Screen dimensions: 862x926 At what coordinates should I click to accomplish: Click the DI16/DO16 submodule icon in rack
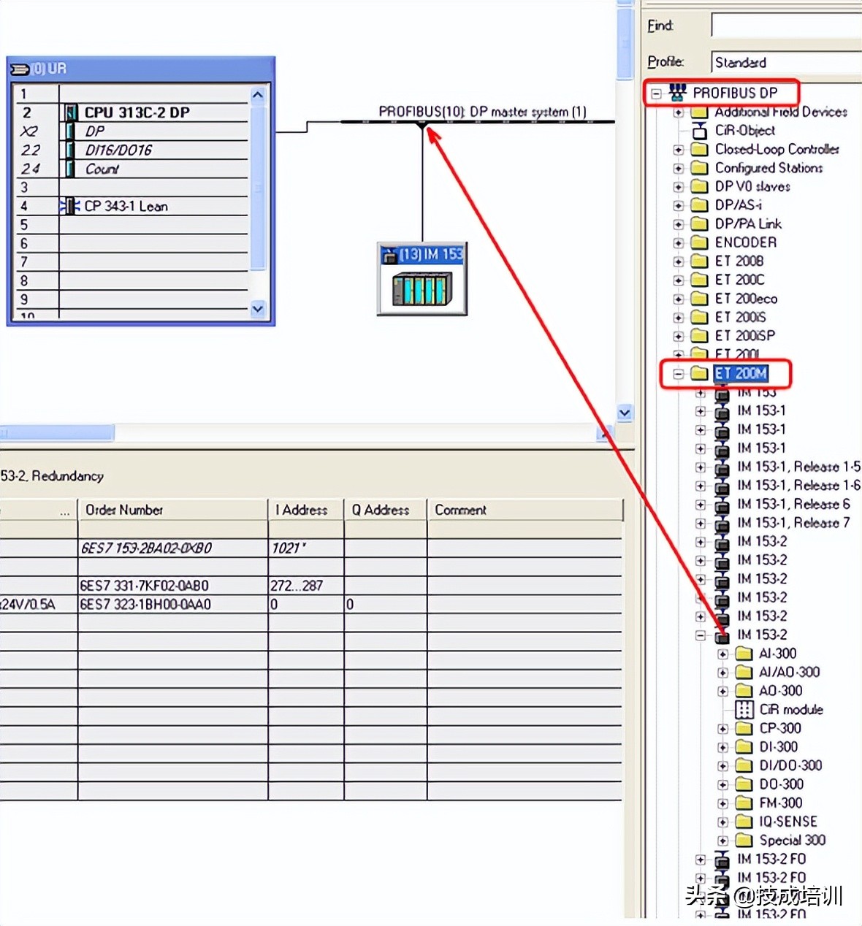tap(71, 150)
